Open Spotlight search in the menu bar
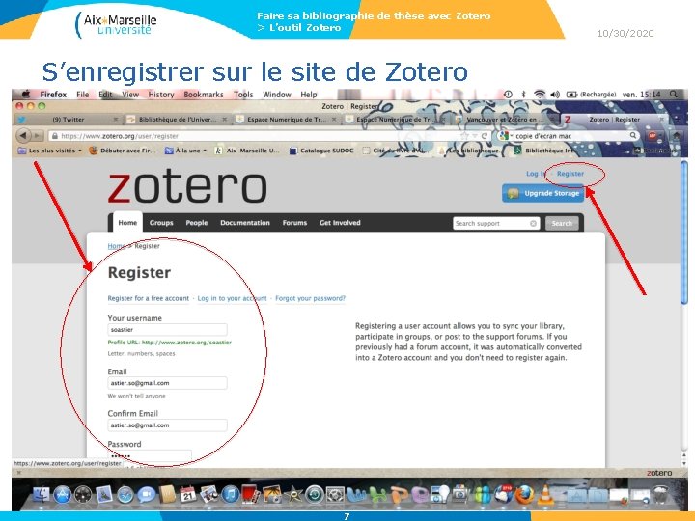 click(x=674, y=94)
